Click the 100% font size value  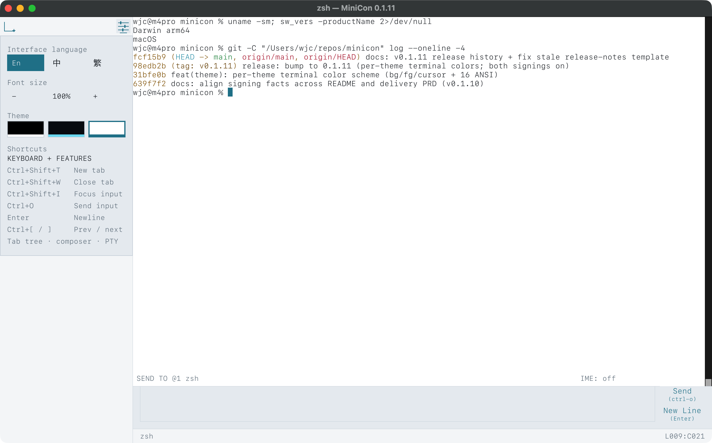[61, 96]
